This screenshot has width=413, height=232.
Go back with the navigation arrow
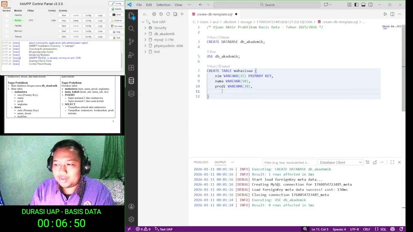(201, 5)
